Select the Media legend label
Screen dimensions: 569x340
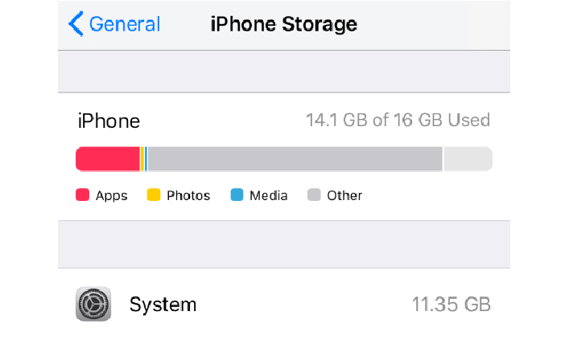pos(268,195)
